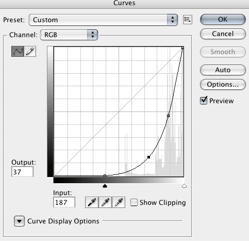This screenshot has width=249, height=241.
Task: Open the Channel dropdown showing RGB
Action: [69, 35]
